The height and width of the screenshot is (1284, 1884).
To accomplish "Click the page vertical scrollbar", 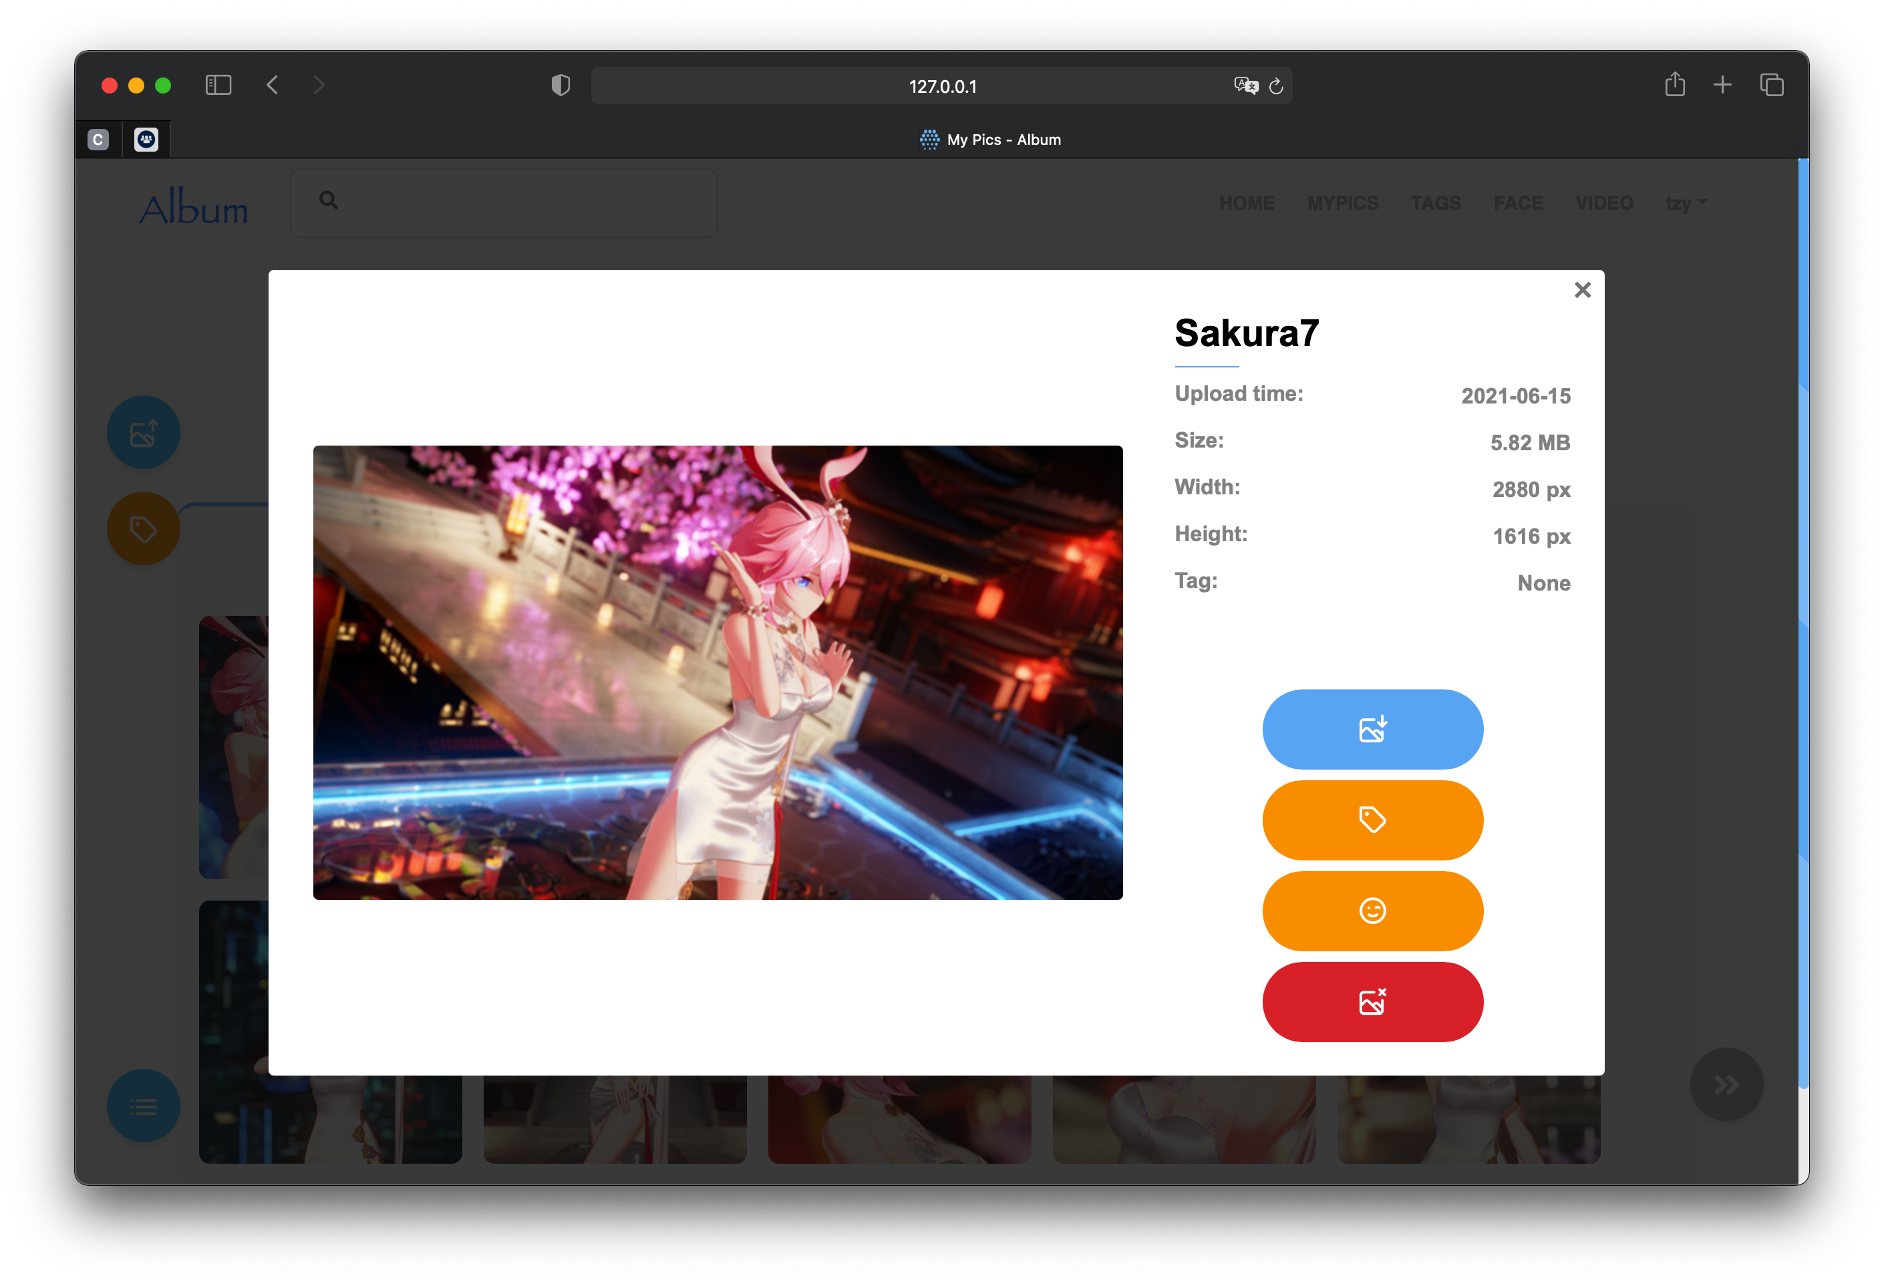I will click(x=1803, y=624).
